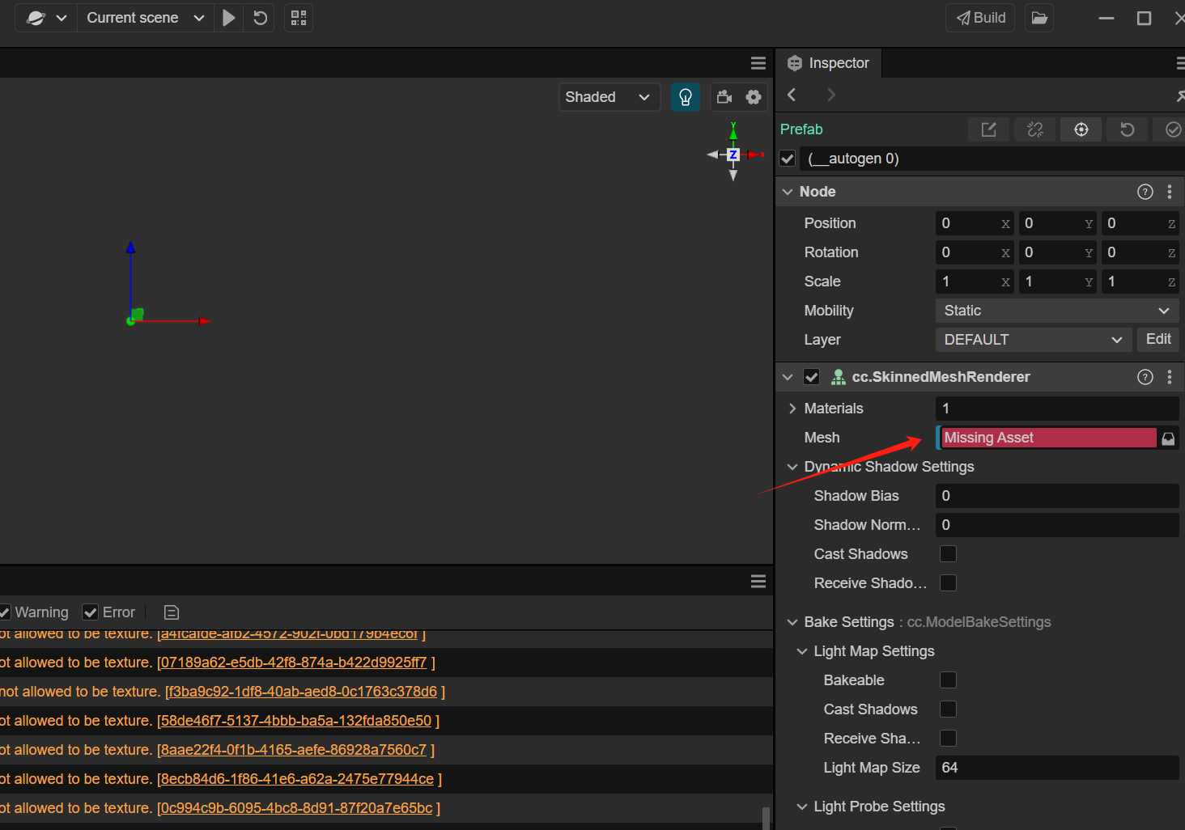Image resolution: width=1185 pixels, height=830 pixels.
Task: Toggle the node active checkbox beside name
Action: click(x=788, y=159)
